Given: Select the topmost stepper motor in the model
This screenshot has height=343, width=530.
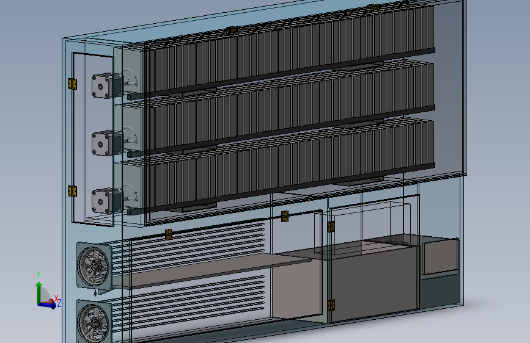Looking at the screenshot, I should (x=107, y=85).
